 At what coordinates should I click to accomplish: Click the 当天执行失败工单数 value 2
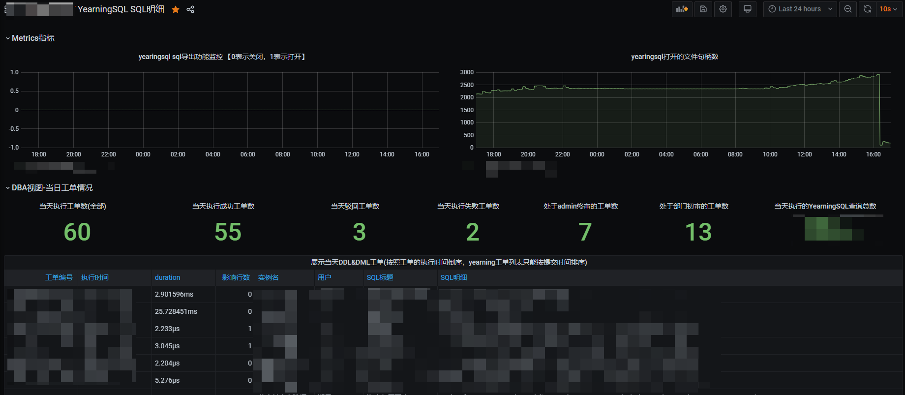coord(473,232)
